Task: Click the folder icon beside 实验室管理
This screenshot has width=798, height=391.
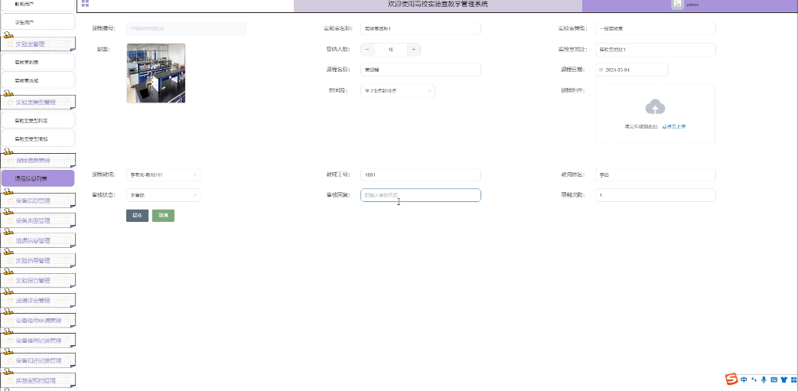Action: point(10,44)
